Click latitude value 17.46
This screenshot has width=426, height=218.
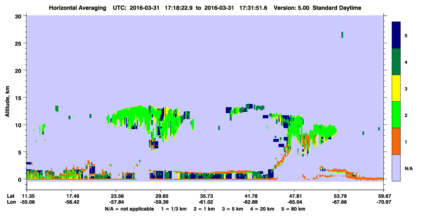pos(71,196)
